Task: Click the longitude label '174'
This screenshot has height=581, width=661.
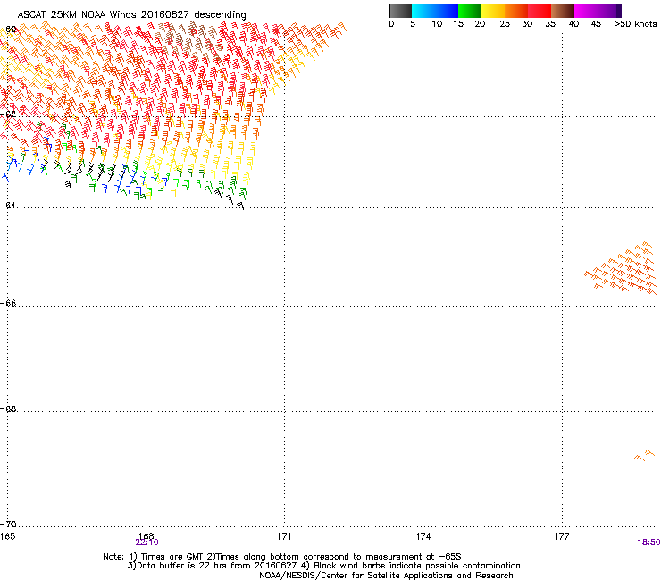Action: [x=423, y=536]
